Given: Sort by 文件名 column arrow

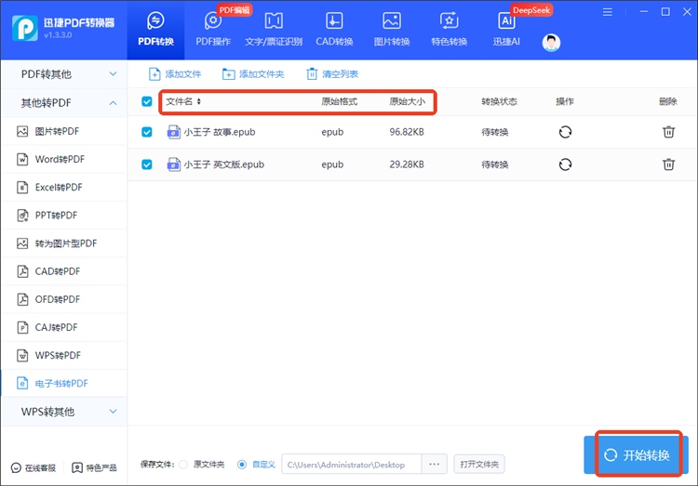Looking at the screenshot, I should (198, 101).
